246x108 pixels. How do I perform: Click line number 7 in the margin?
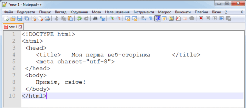tap(14, 75)
